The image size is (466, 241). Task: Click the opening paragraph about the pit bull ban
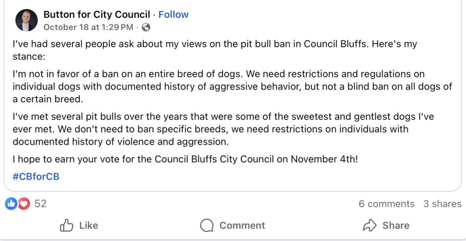pyautogui.click(x=214, y=51)
